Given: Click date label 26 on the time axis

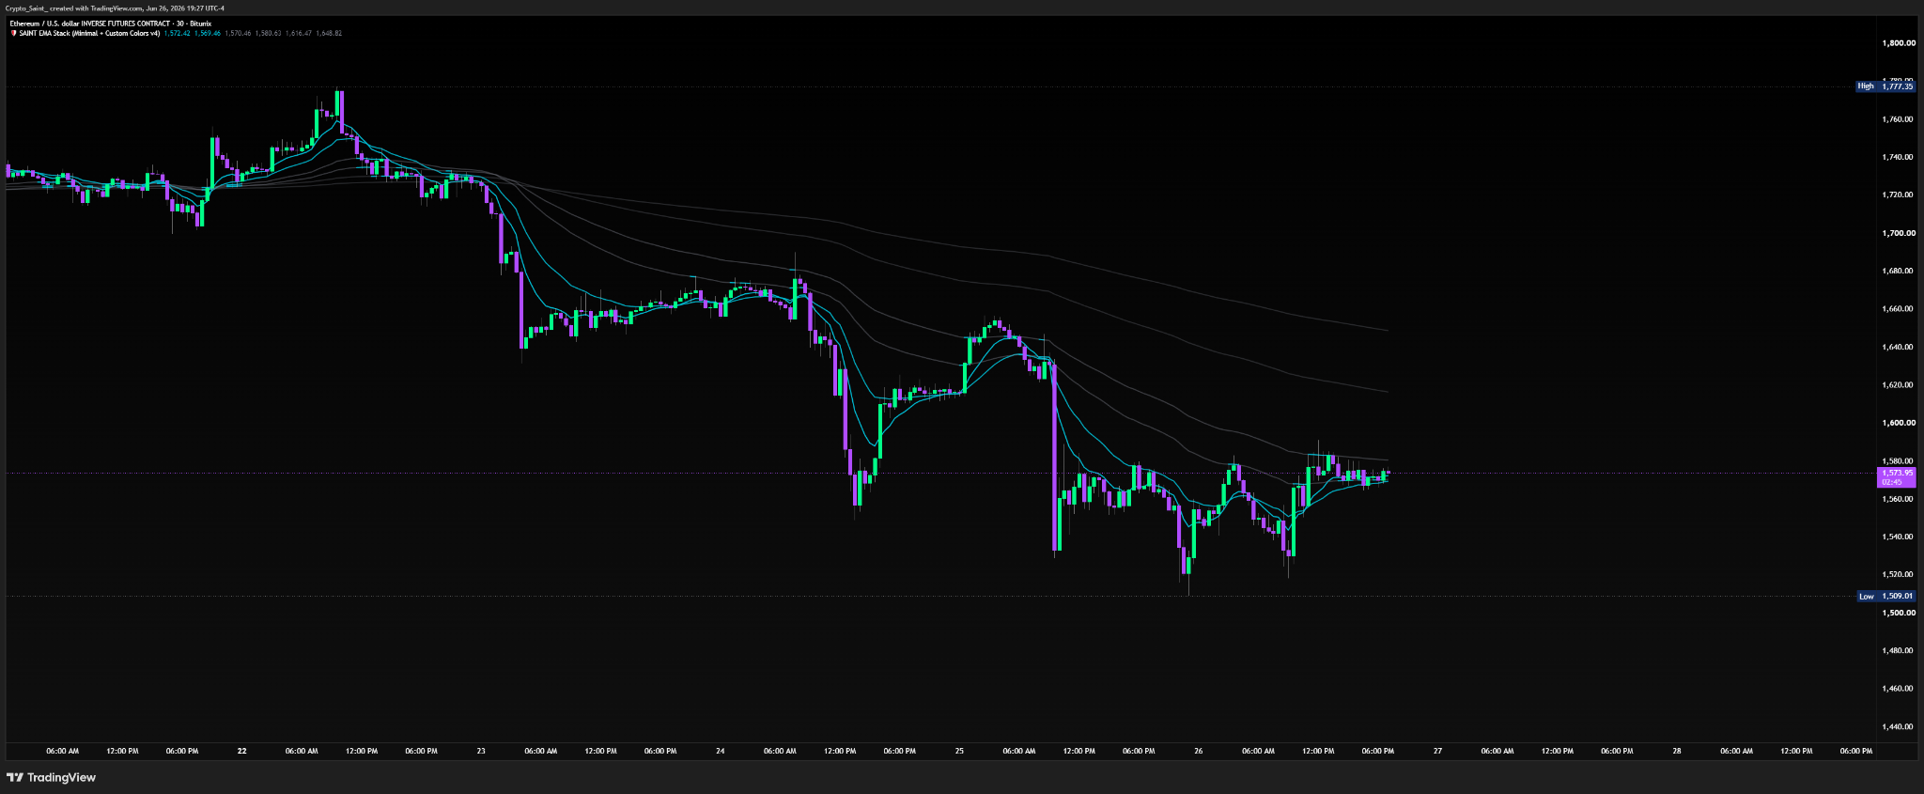Looking at the screenshot, I should (x=1199, y=751).
